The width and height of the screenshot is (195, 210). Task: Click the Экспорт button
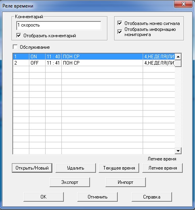pyautogui.click(x=70, y=182)
